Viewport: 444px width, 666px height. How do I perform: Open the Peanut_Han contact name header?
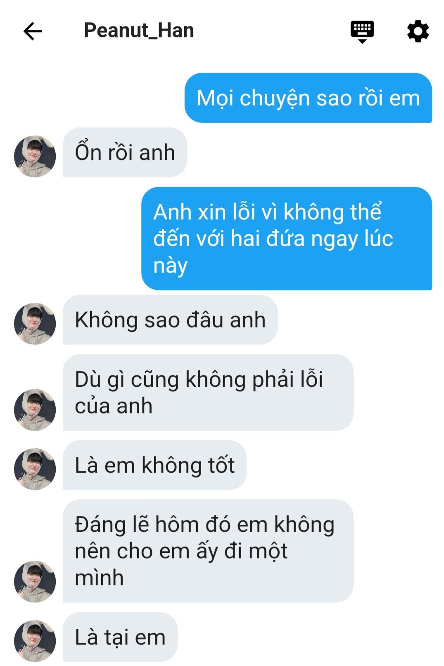139,31
